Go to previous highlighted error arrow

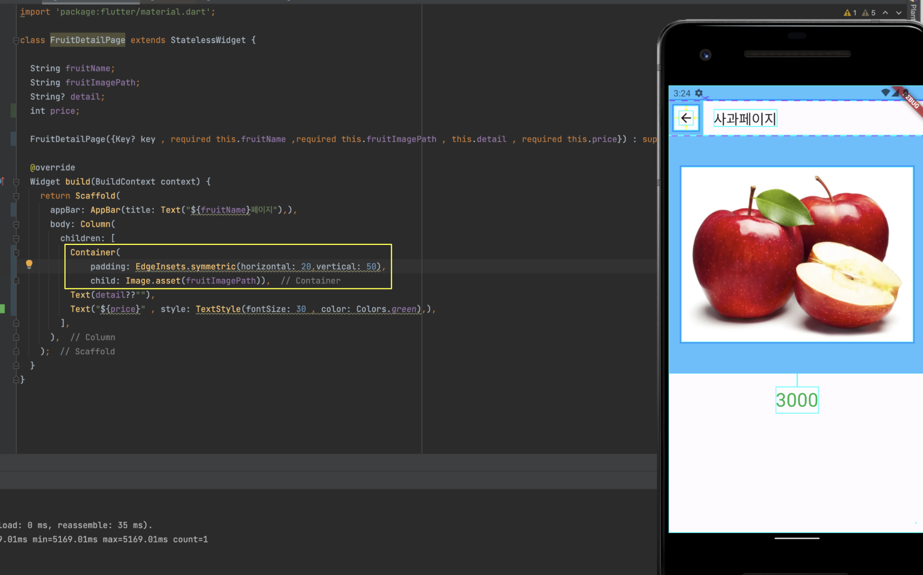click(885, 13)
